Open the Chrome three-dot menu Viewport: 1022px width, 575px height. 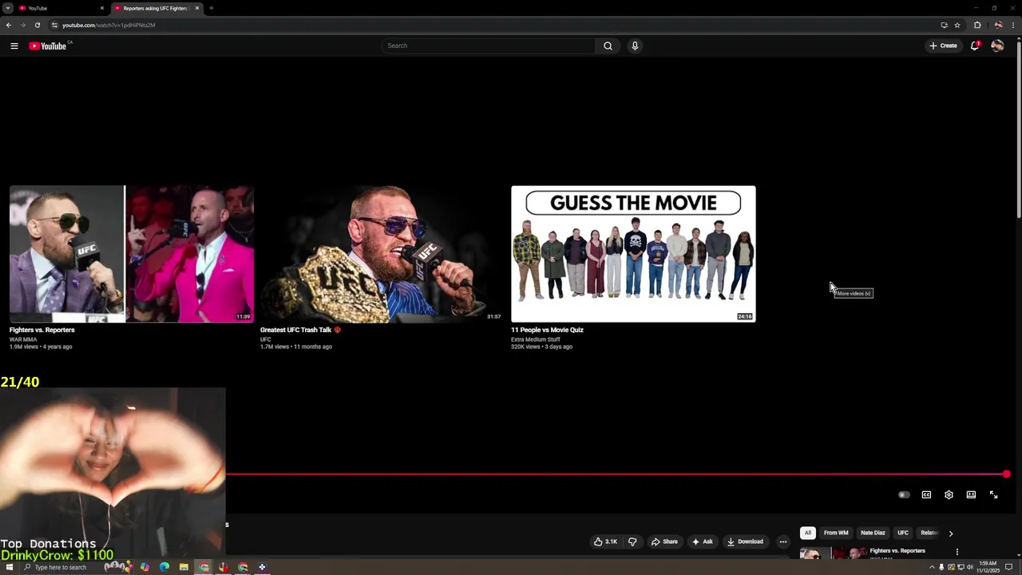tap(1014, 25)
